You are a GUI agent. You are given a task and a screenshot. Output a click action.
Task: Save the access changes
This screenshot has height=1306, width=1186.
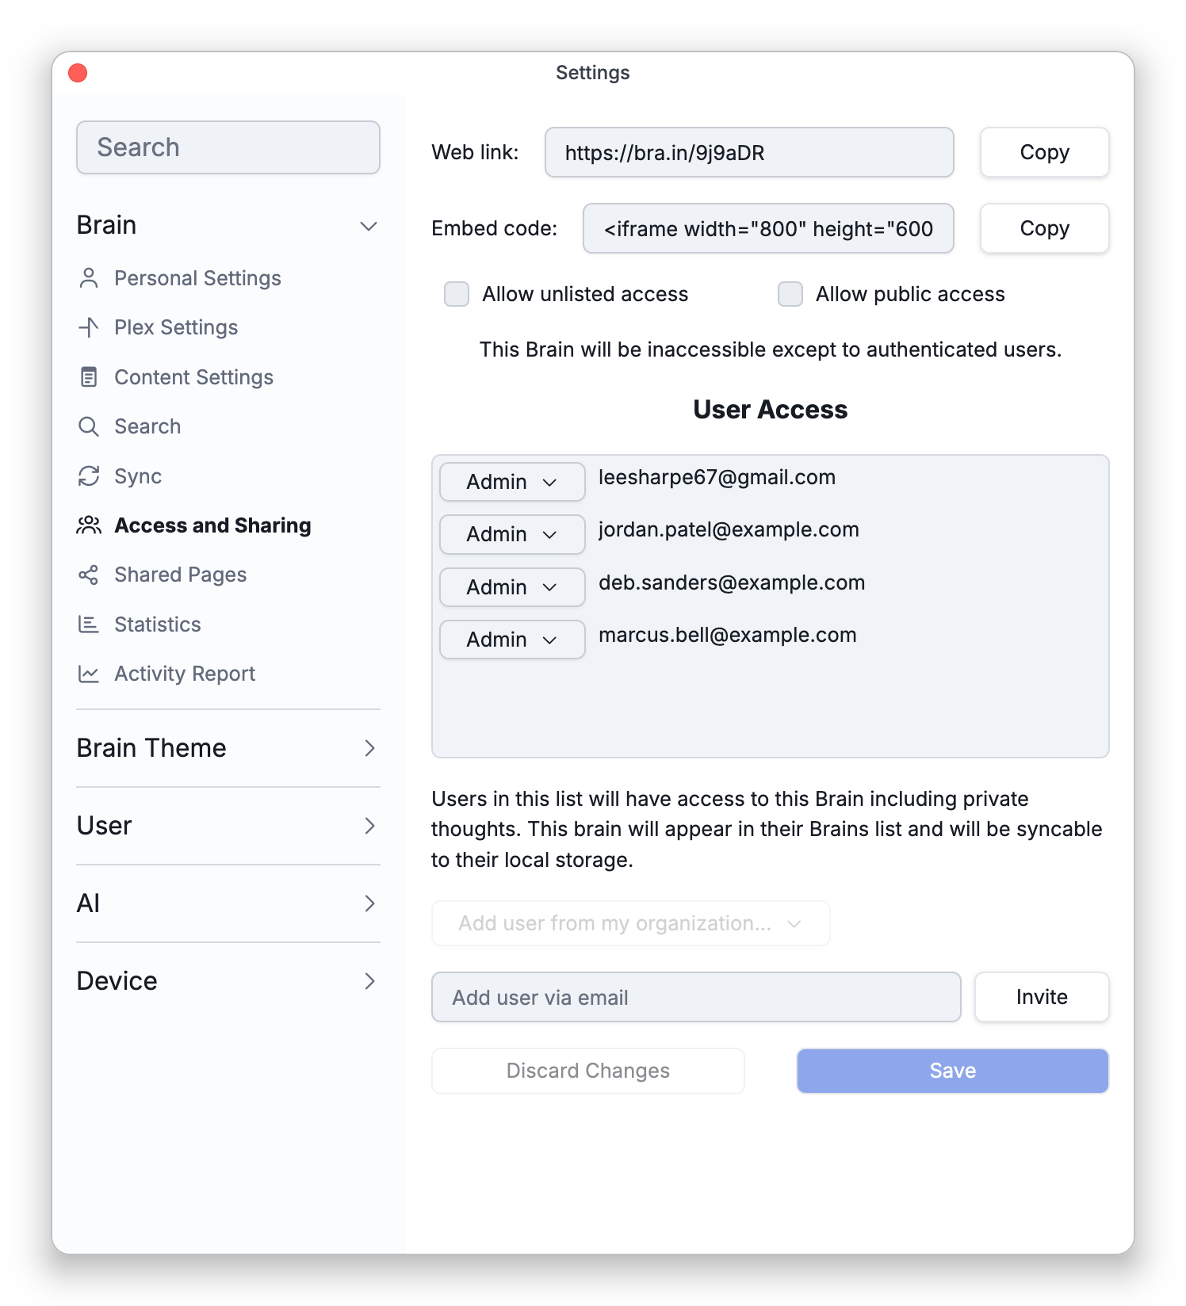click(953, 1071)
